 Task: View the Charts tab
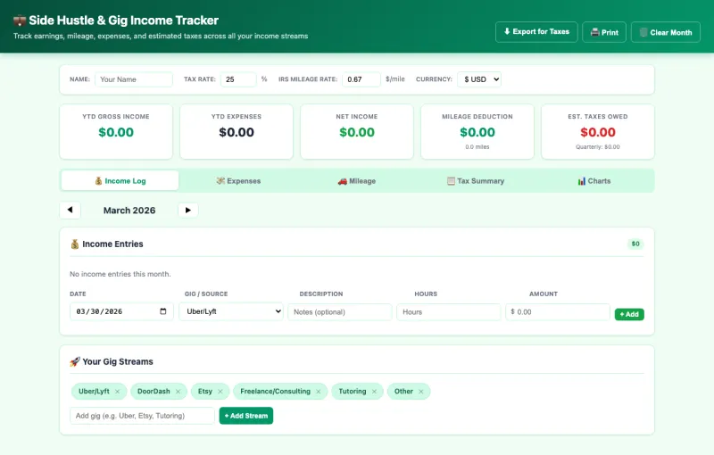click(x=594, y=181)
